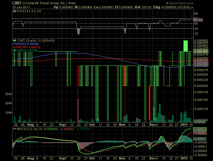
Task: Click the tall red volume bar
Action: coord(149,103)
